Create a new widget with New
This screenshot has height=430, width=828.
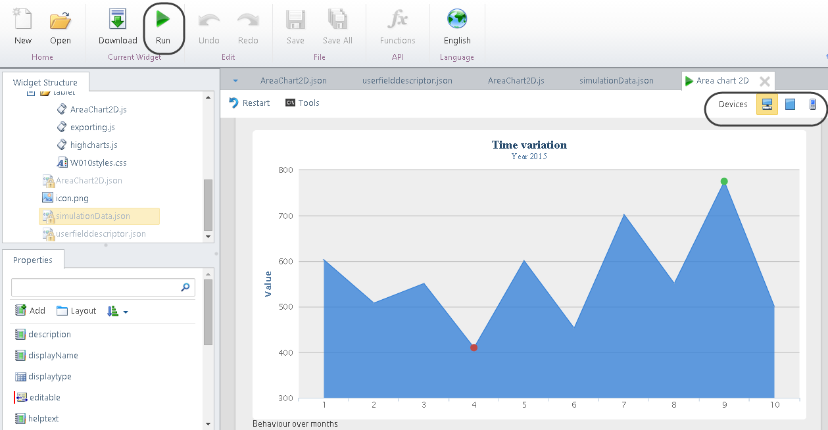pyautogui.click(x=23, y=27)
